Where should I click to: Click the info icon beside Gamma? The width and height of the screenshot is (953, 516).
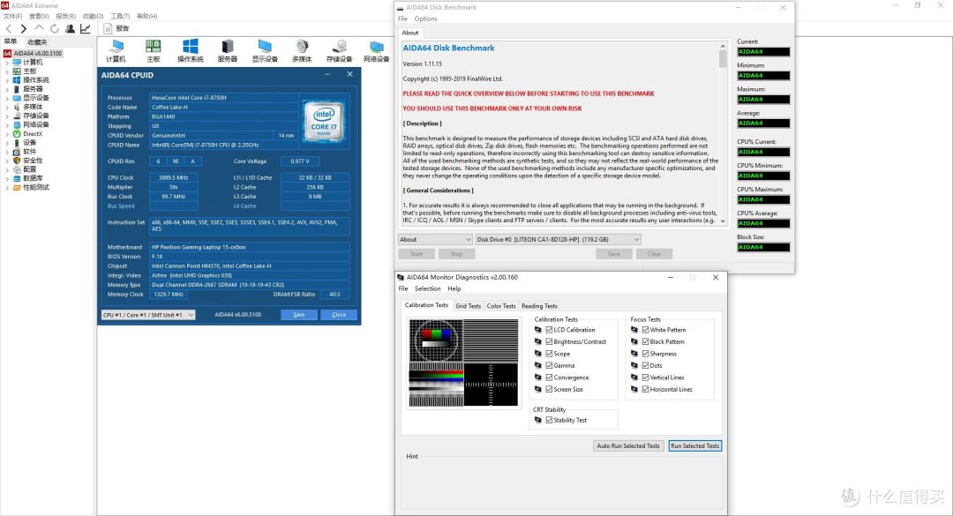coord(538,365)
